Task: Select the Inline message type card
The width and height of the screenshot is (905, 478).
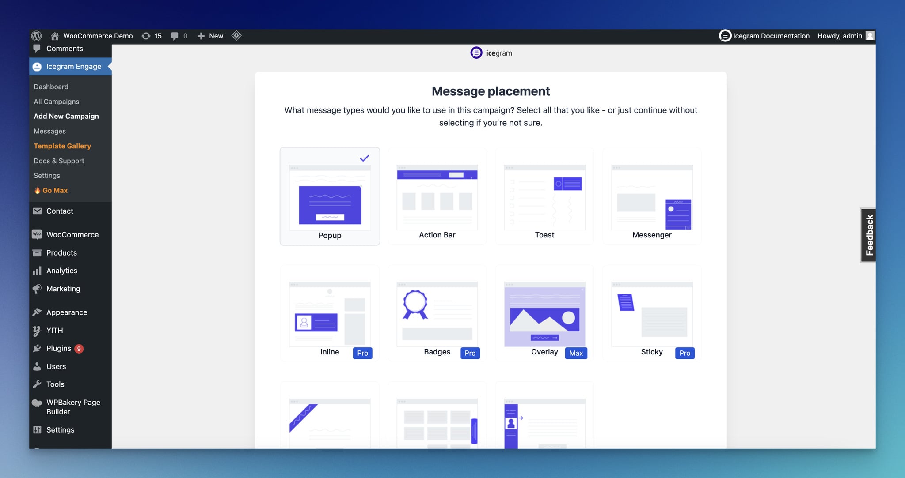Action: coord(330,313)
